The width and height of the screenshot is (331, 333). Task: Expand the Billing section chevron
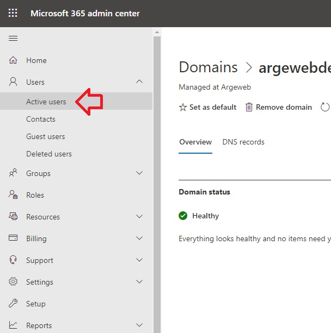click(x=139, y=238)
